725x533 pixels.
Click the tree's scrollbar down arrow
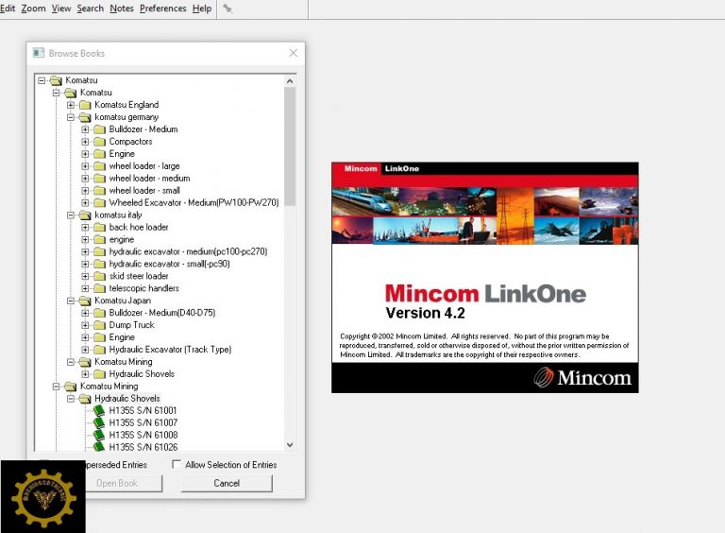click(x=290, y=444)
